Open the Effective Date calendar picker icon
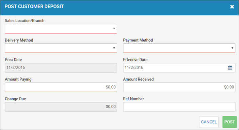Viewport: 239px width, 130px height. [x=230, y=68]
